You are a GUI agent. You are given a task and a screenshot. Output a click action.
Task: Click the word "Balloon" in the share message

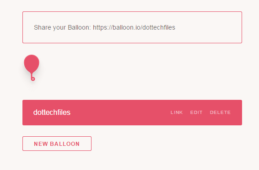pyautogui.click(x=79, y=27)
